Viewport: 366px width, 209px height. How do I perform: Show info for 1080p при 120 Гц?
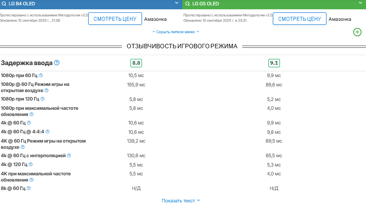coord(43,99)
